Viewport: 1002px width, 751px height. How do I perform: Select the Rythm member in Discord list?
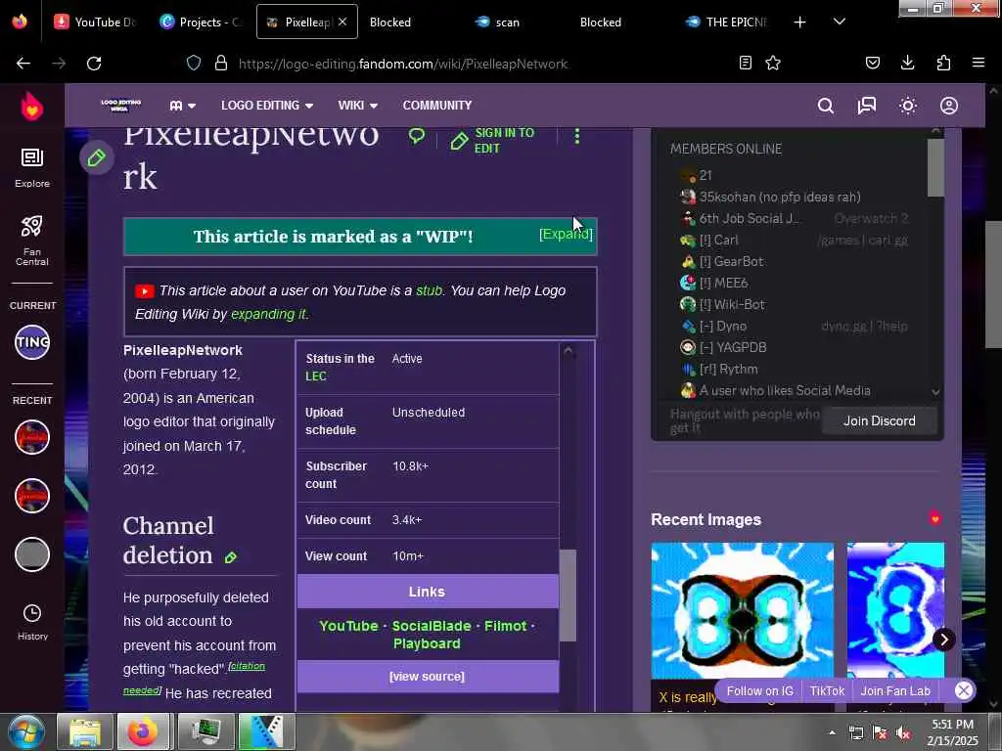pos(719,369)
